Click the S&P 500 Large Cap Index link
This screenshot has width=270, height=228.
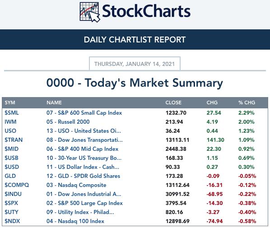84,203
